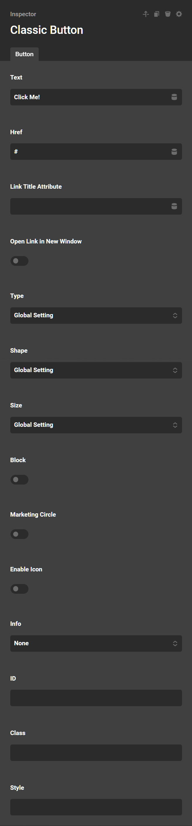Expand the Shape dropdown
The height and width of the screenshot is (826, 192).
96,370
